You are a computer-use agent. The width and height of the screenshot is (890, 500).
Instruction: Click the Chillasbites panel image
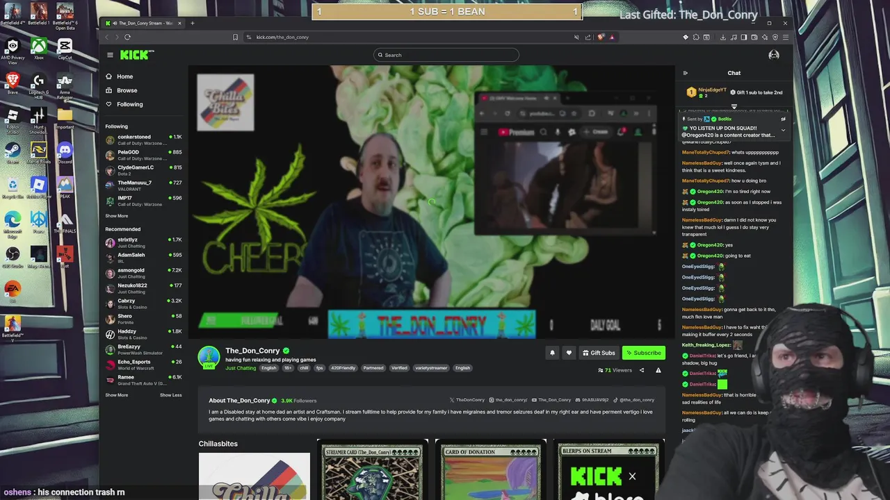click(254, 476)
